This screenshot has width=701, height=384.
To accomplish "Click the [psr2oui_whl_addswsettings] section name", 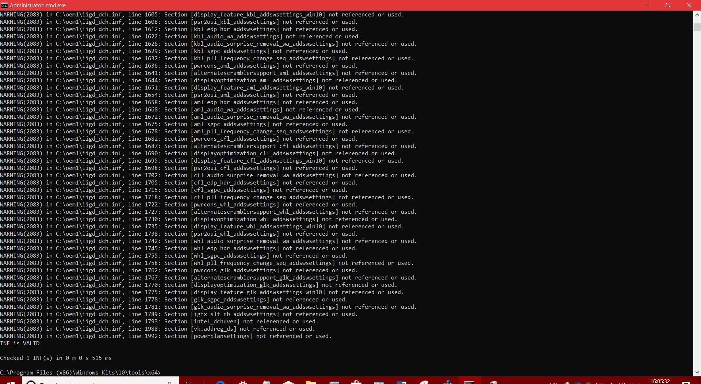I will click(235, 234).
